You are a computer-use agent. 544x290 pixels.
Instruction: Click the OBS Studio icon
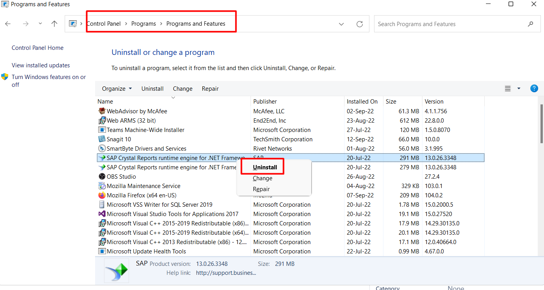point(102,177)
